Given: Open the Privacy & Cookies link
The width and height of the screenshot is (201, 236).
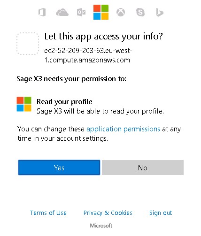Looking at the screenshot, I should pos(108,213).
